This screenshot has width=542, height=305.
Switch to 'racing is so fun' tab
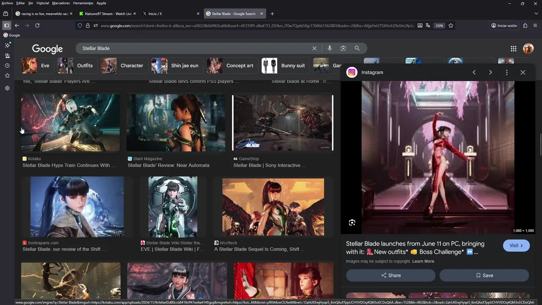pos(44,14)
